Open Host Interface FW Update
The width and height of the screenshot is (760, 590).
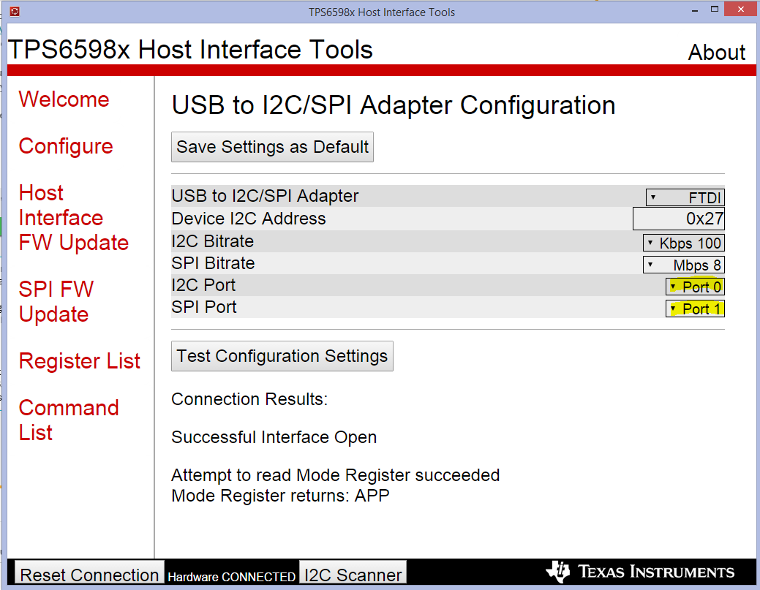74,217
